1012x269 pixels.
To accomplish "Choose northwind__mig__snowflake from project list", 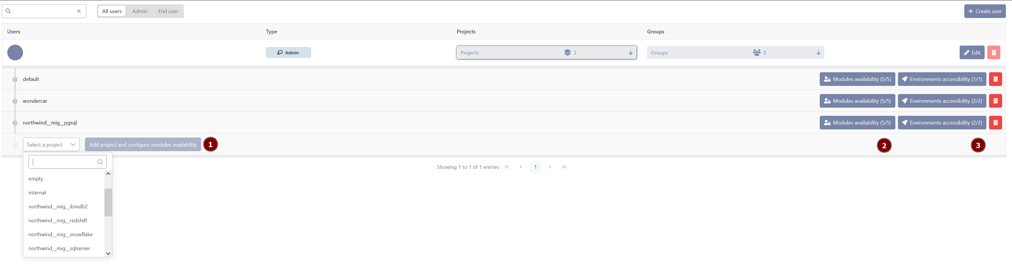I will (61, 234).
